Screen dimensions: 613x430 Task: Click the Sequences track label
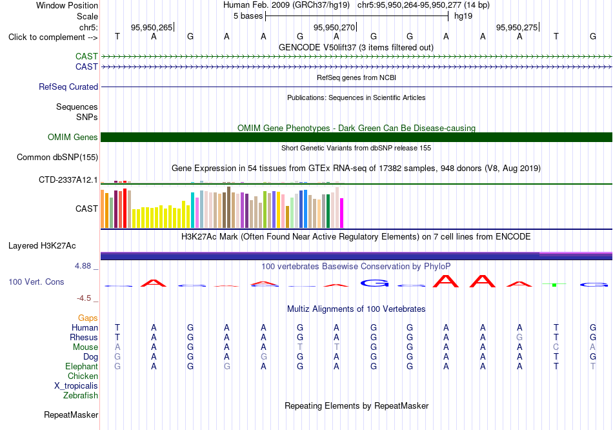(x=77, y=107)
